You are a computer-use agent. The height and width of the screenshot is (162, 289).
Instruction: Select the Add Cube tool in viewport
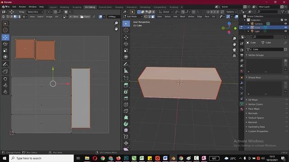coord(126,78)
